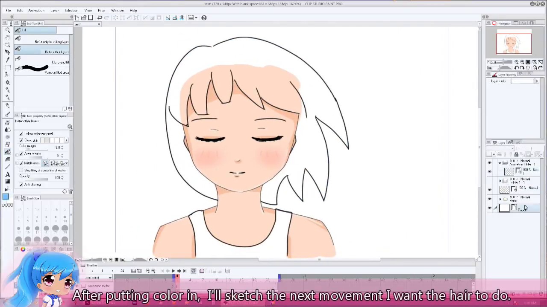
Task: Rotate left in Navigator panel
Action: click(x=517, y=68)
